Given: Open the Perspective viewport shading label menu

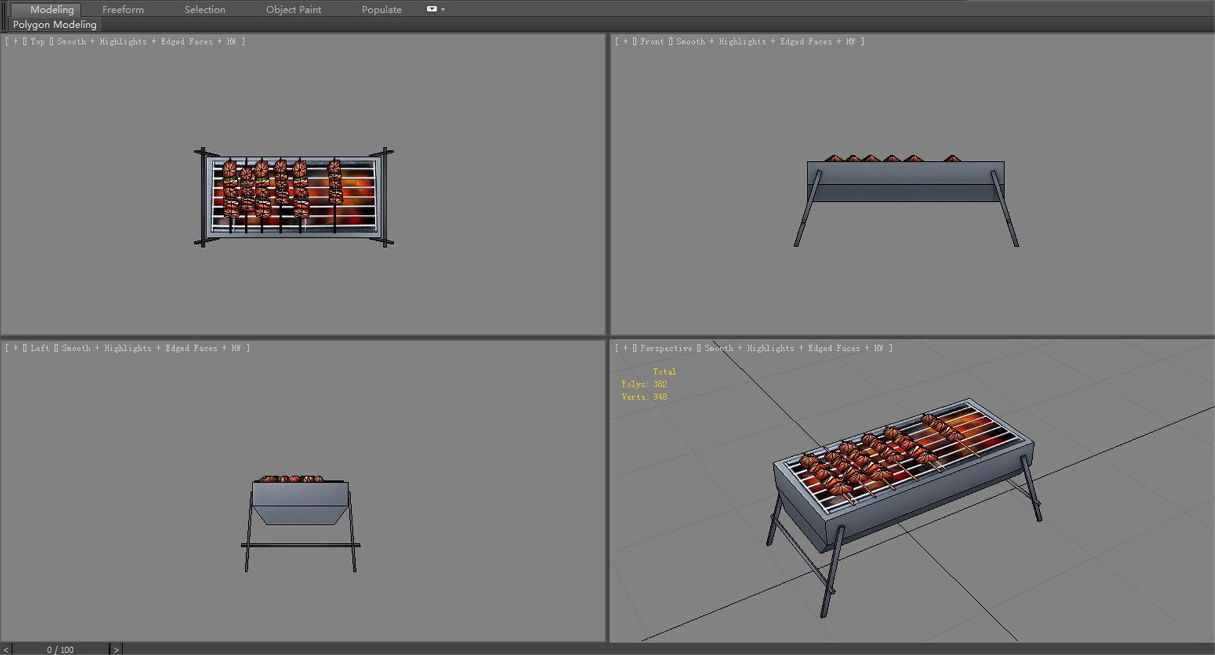Looking at the screenshot, I should coord(794,348).
